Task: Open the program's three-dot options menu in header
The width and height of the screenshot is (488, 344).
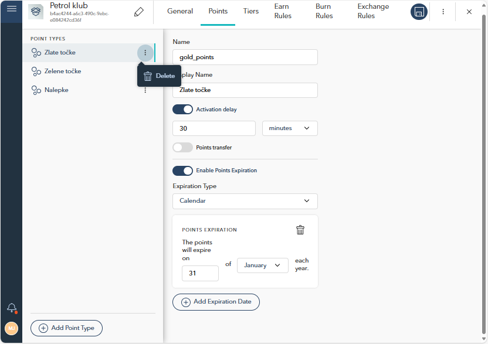Action: 443,12
